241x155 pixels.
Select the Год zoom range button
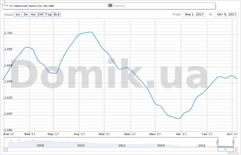click(x=49, y=15)
